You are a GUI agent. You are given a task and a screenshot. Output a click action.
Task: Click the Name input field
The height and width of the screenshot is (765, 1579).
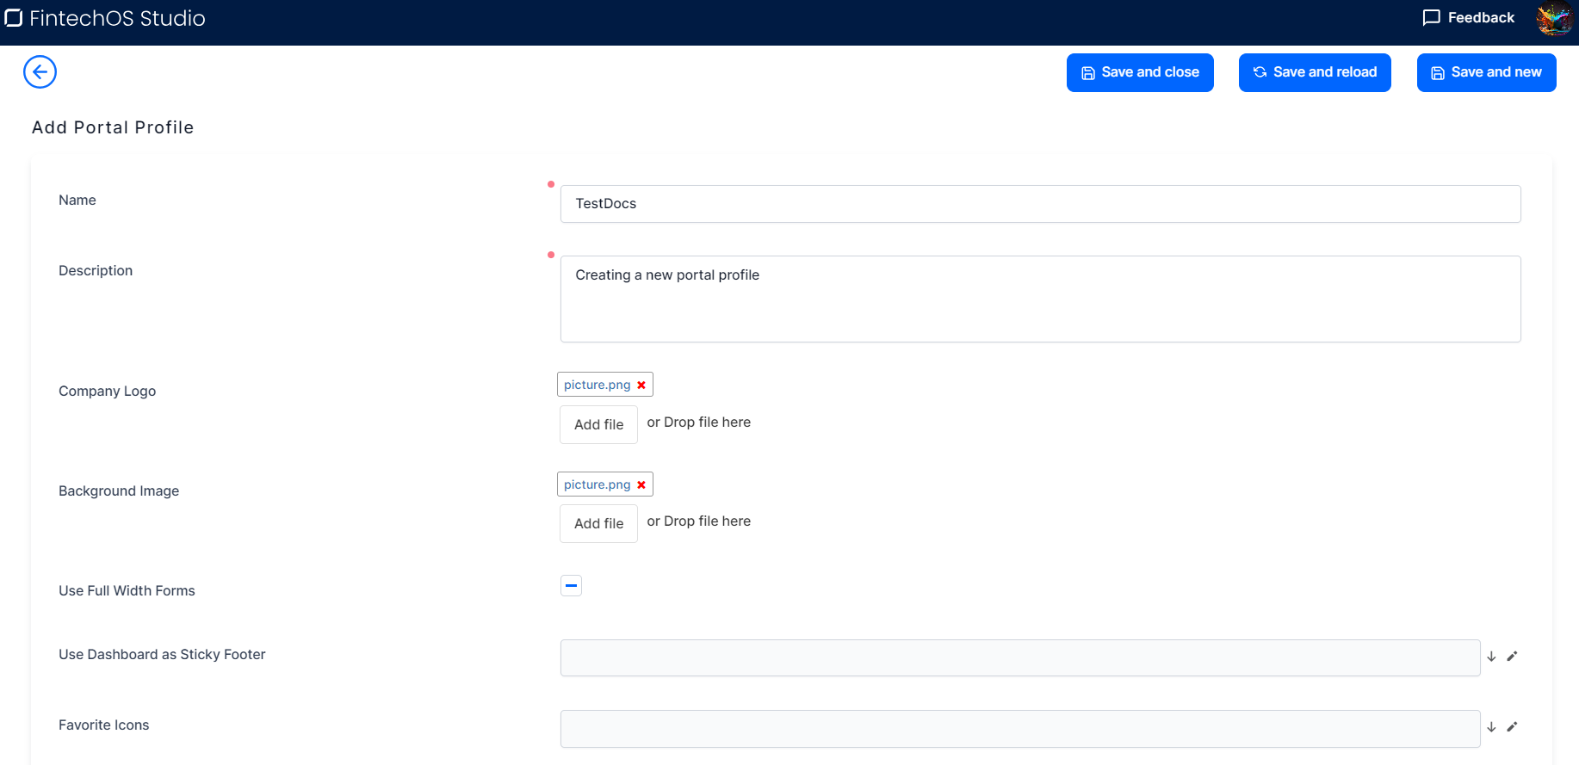click(1040, 204)
